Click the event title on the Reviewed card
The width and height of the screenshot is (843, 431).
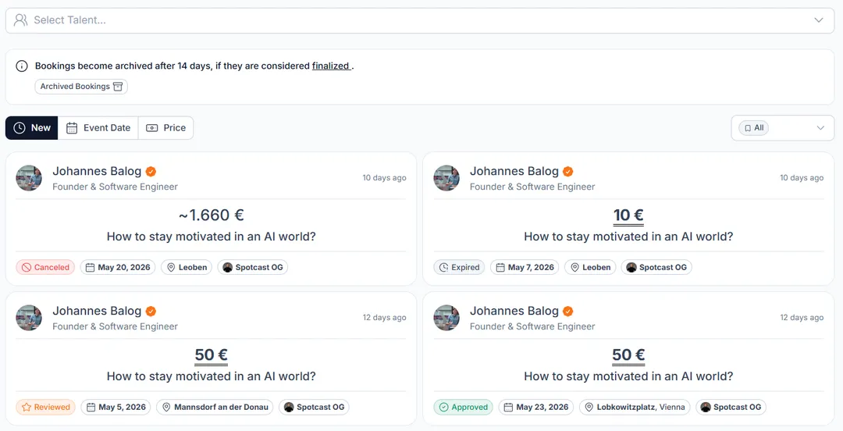click(212, 376)
